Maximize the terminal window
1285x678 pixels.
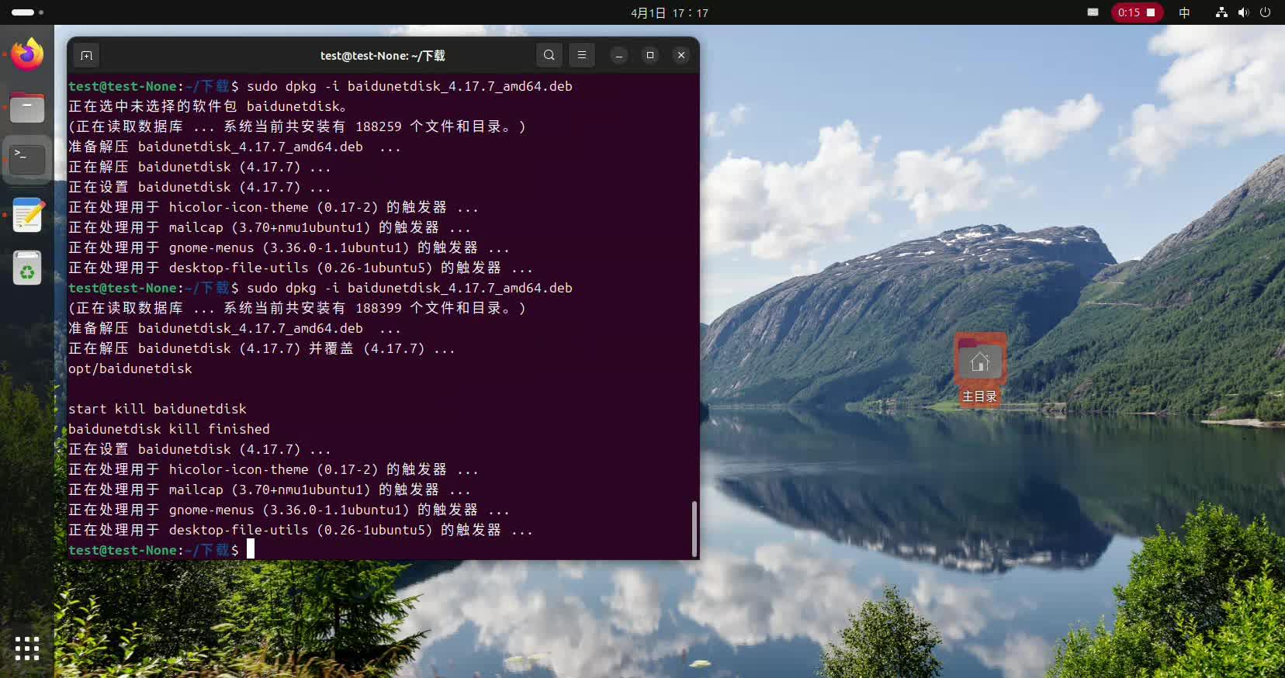[x=650, y=55]
